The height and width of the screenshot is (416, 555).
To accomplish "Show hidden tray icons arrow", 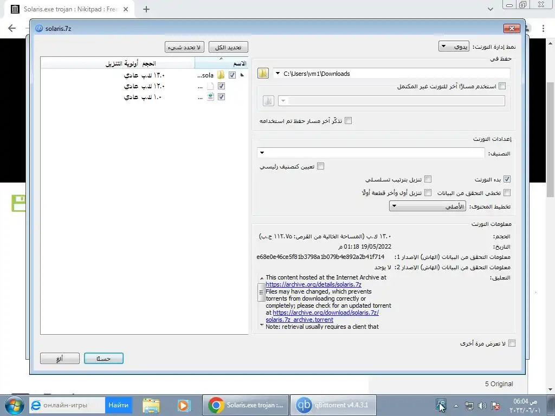I will (456, 406).
